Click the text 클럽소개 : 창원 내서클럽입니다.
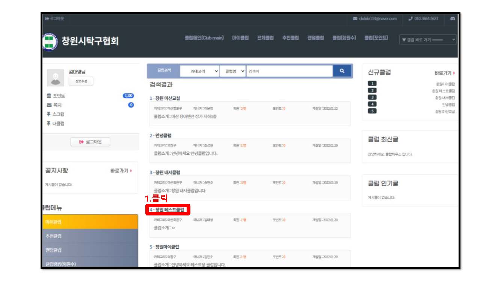 click(180, 190)
